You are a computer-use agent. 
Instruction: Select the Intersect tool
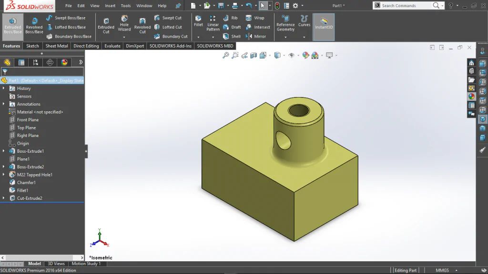(258, 27)
